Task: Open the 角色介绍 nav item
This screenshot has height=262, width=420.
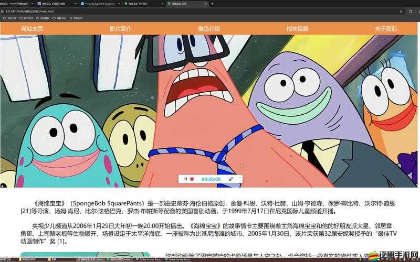Action: click(208, 29)
